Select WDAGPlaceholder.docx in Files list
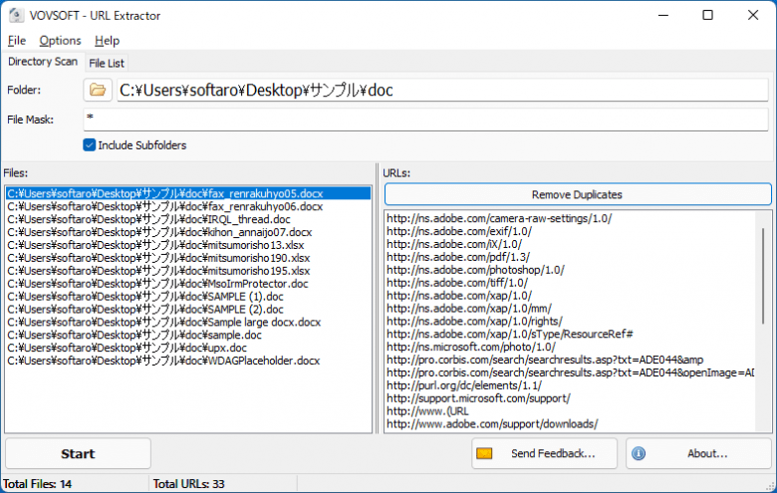 tap(188, 361)
